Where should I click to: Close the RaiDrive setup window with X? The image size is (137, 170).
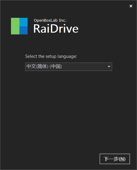(131, 6)
